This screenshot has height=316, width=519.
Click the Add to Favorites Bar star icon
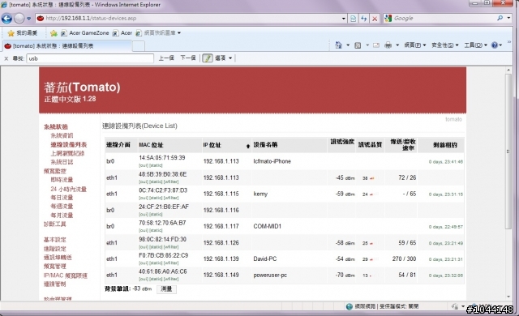(x=54, y=33)
